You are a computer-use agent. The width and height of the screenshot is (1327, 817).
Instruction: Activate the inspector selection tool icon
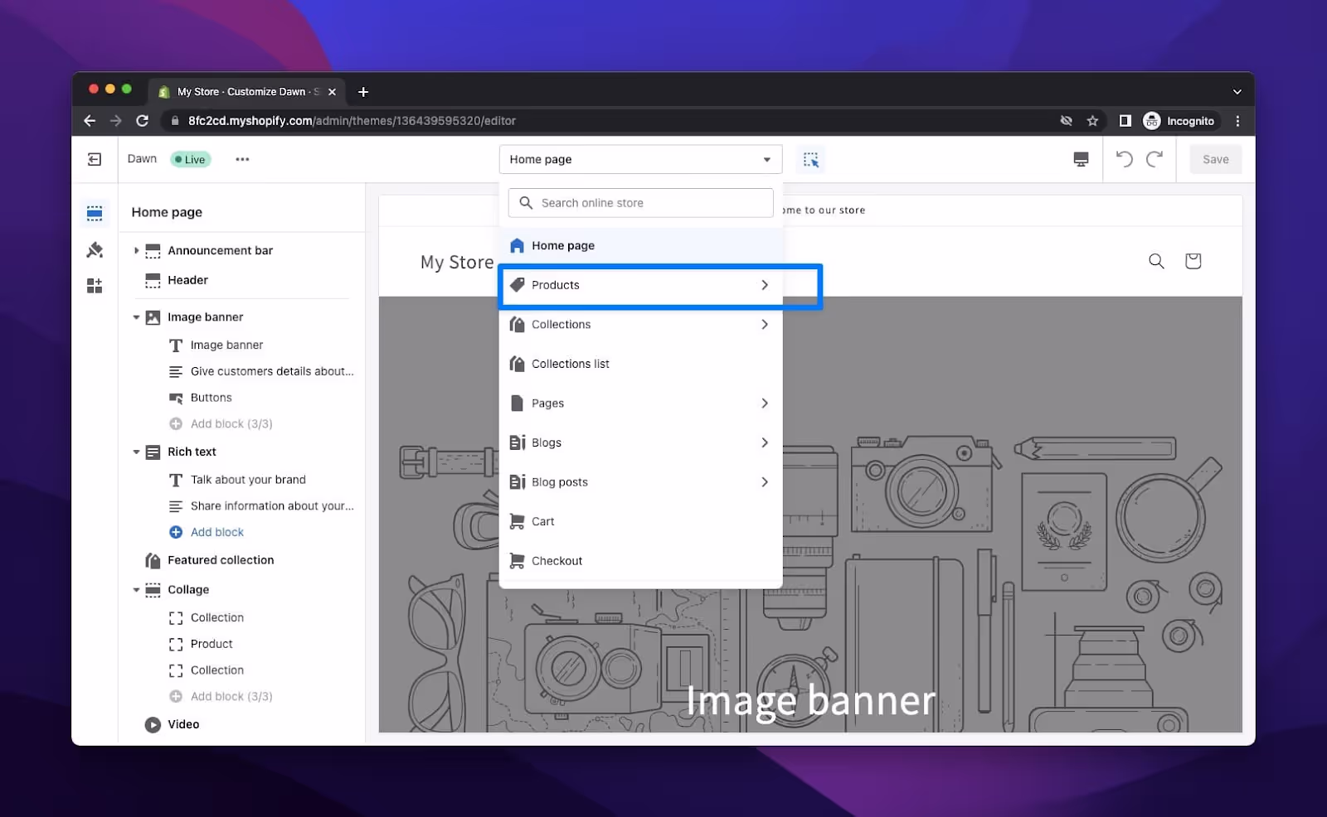point(811,159)
